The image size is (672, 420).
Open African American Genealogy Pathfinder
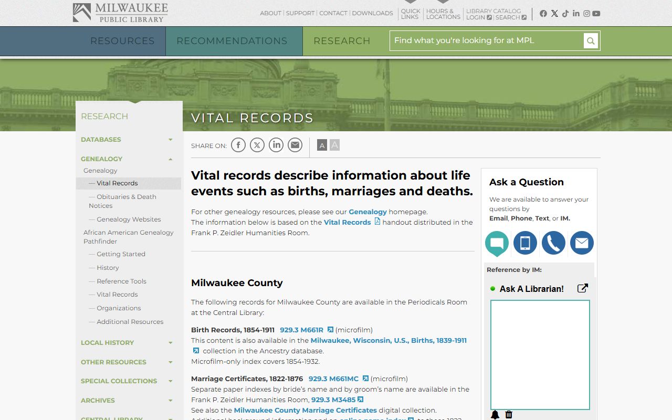tap(129, 237)
